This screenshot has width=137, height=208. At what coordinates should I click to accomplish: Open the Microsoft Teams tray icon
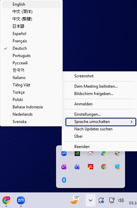pyautogui.click(x=77, y=167)
